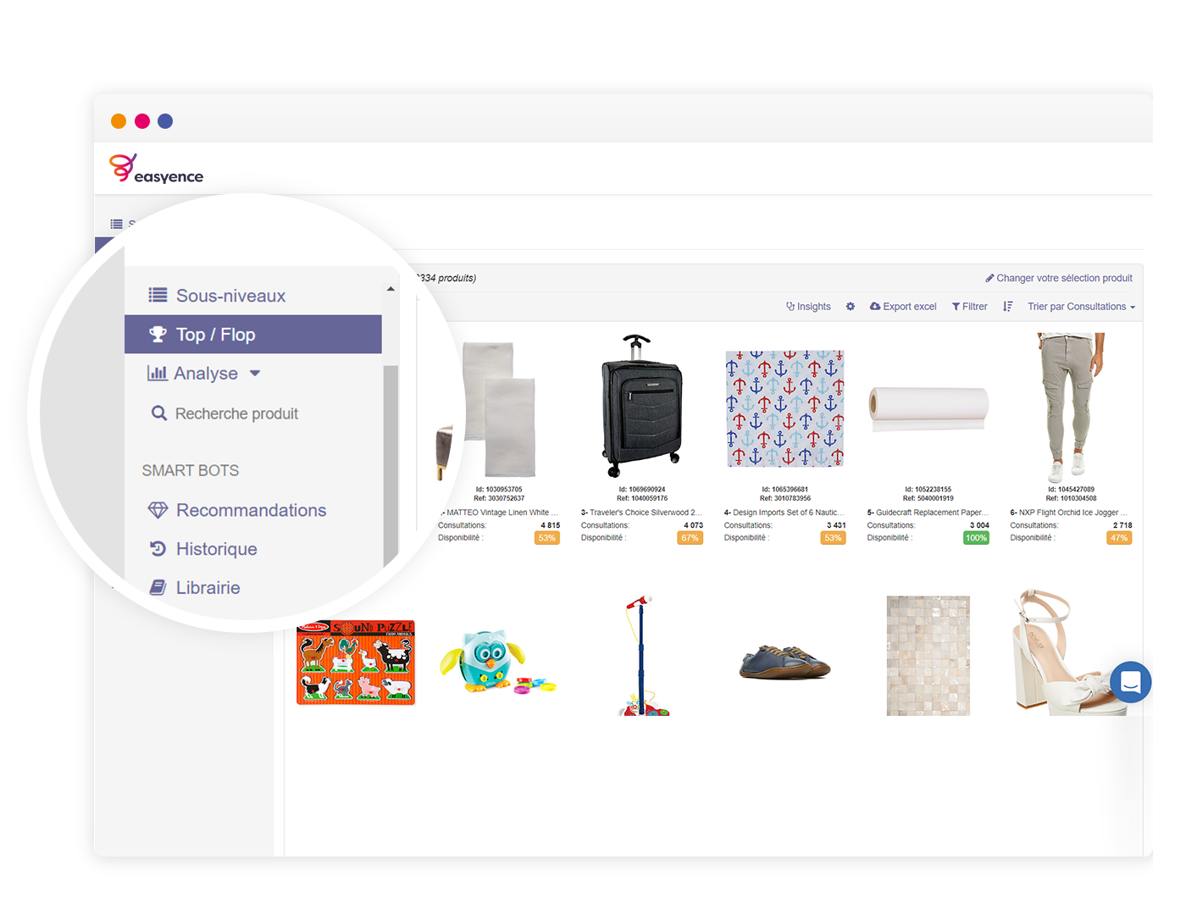
Task: Select the Top / Flop trophy icon
Action: (x=156, y=334)
